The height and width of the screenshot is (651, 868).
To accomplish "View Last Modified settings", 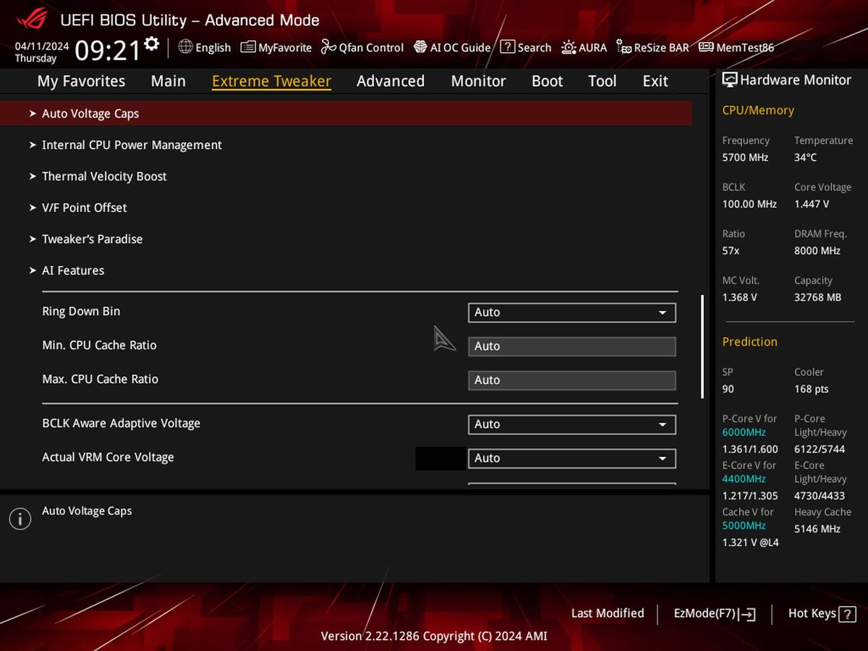I will point(608,613).
